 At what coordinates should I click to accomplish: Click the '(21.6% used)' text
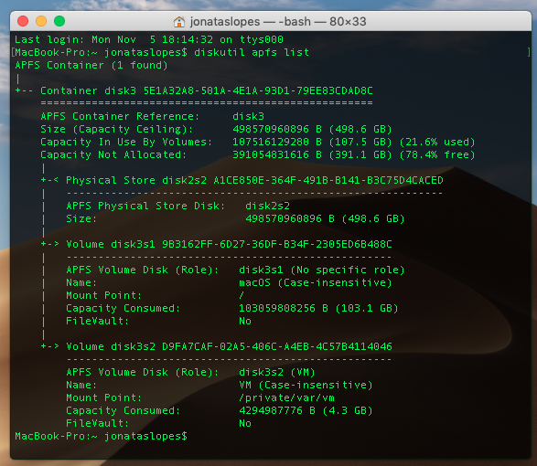click(437, 142)
